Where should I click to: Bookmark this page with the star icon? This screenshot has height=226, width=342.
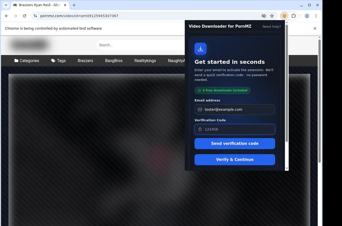pos(272,16)
